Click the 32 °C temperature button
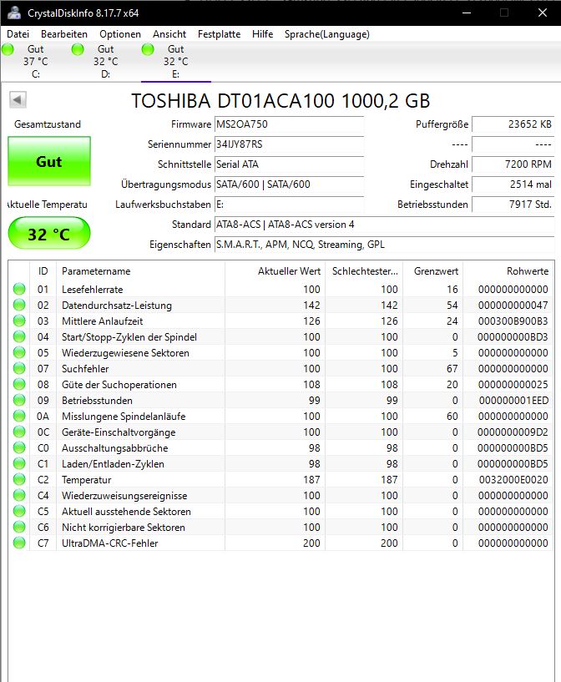Viewport: 561px width, 682px height. (49, 234)
